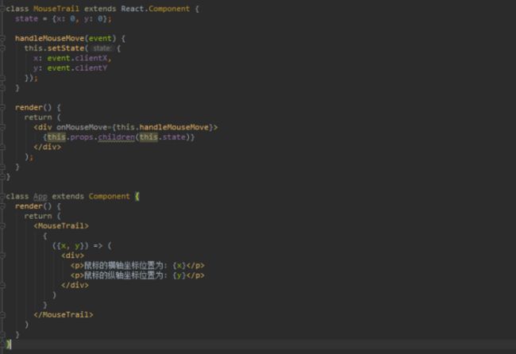Collapse the MouseTrail class fold marker

[x=2, y=8]
